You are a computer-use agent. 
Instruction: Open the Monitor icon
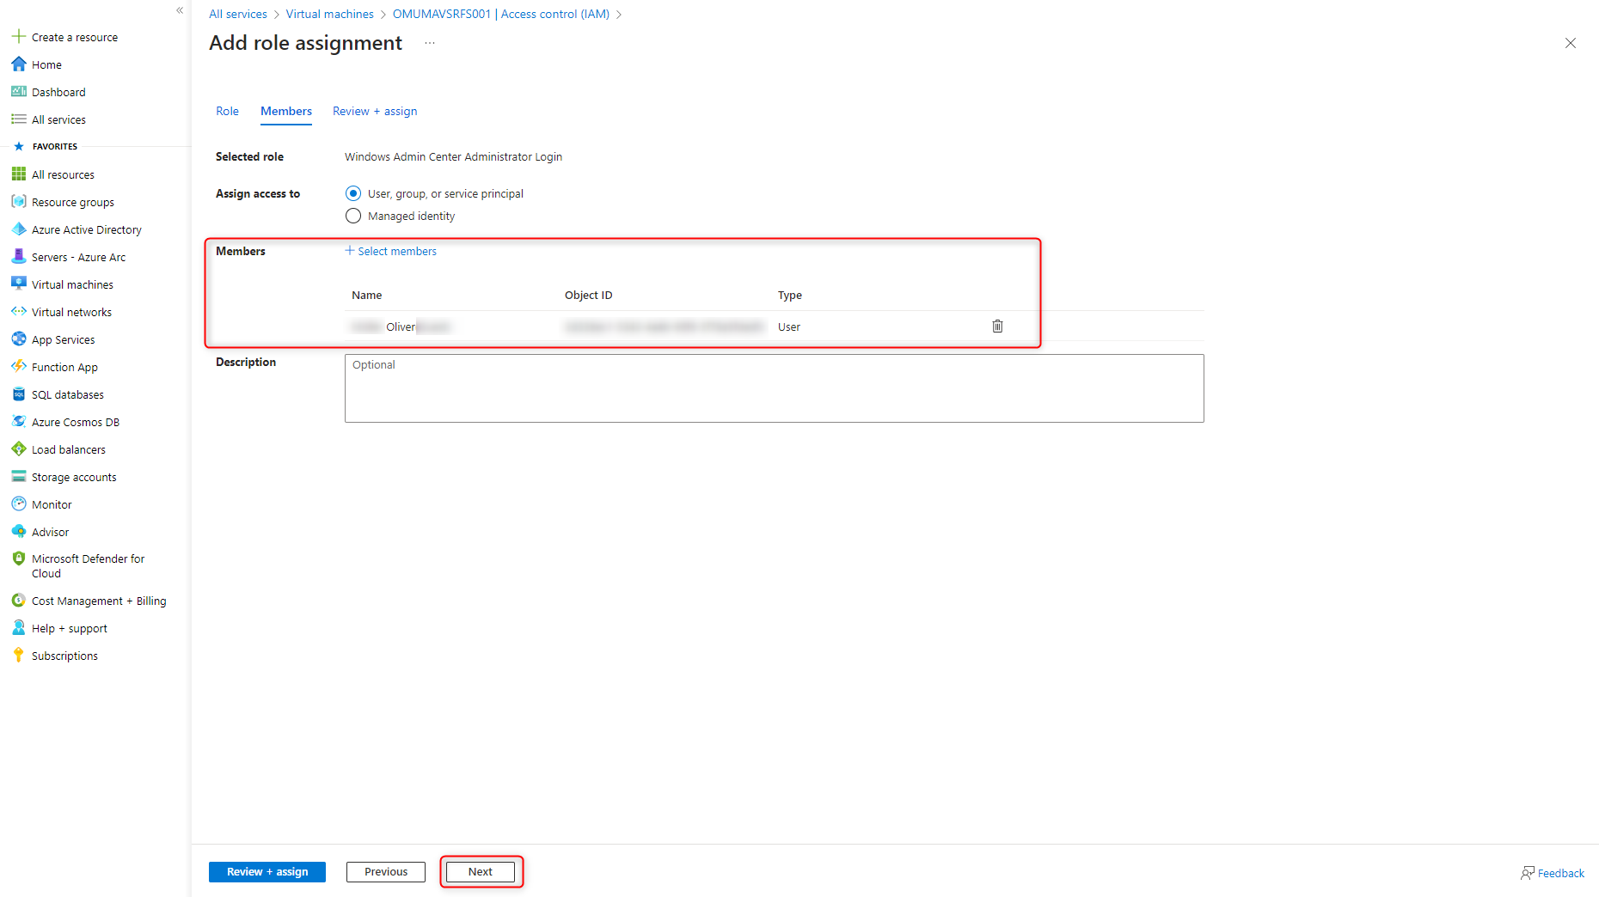18,503
